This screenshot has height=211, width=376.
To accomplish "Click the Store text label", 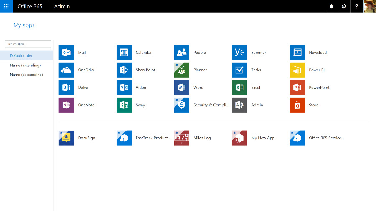I will pos(313,105).
